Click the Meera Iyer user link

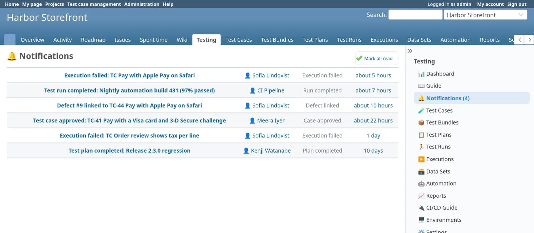[271, 121]
